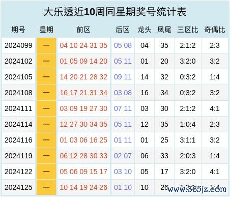This screenshot has width=230, height=197.
Task: Select front numbers 01 05 09 14 20
Action: point(83,61)
